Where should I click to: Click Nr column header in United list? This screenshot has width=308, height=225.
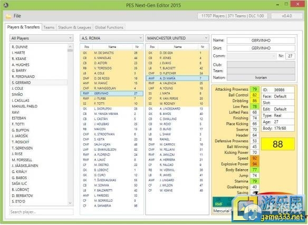point(203,47)
